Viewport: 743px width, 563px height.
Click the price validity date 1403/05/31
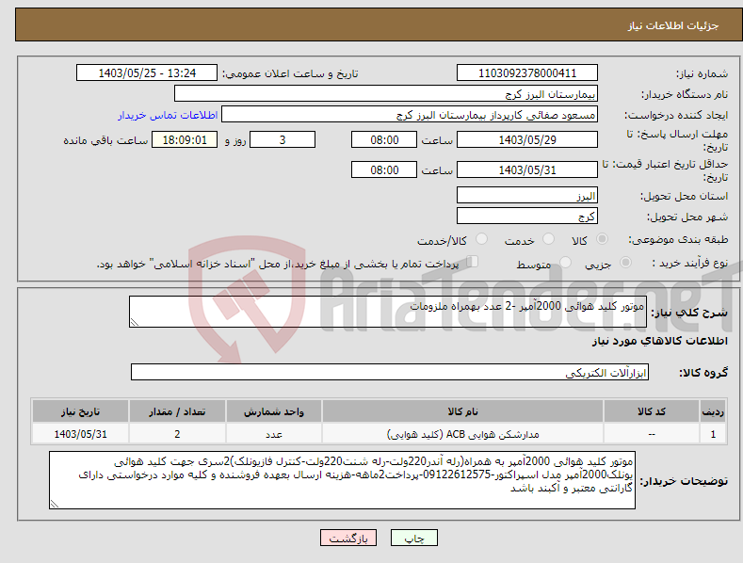[x=527, y=169]
